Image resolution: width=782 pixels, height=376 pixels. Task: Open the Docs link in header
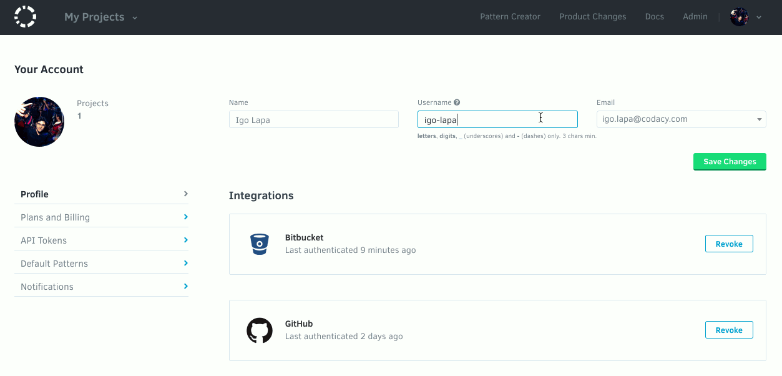pyautogui.click(x=654, y=17)
